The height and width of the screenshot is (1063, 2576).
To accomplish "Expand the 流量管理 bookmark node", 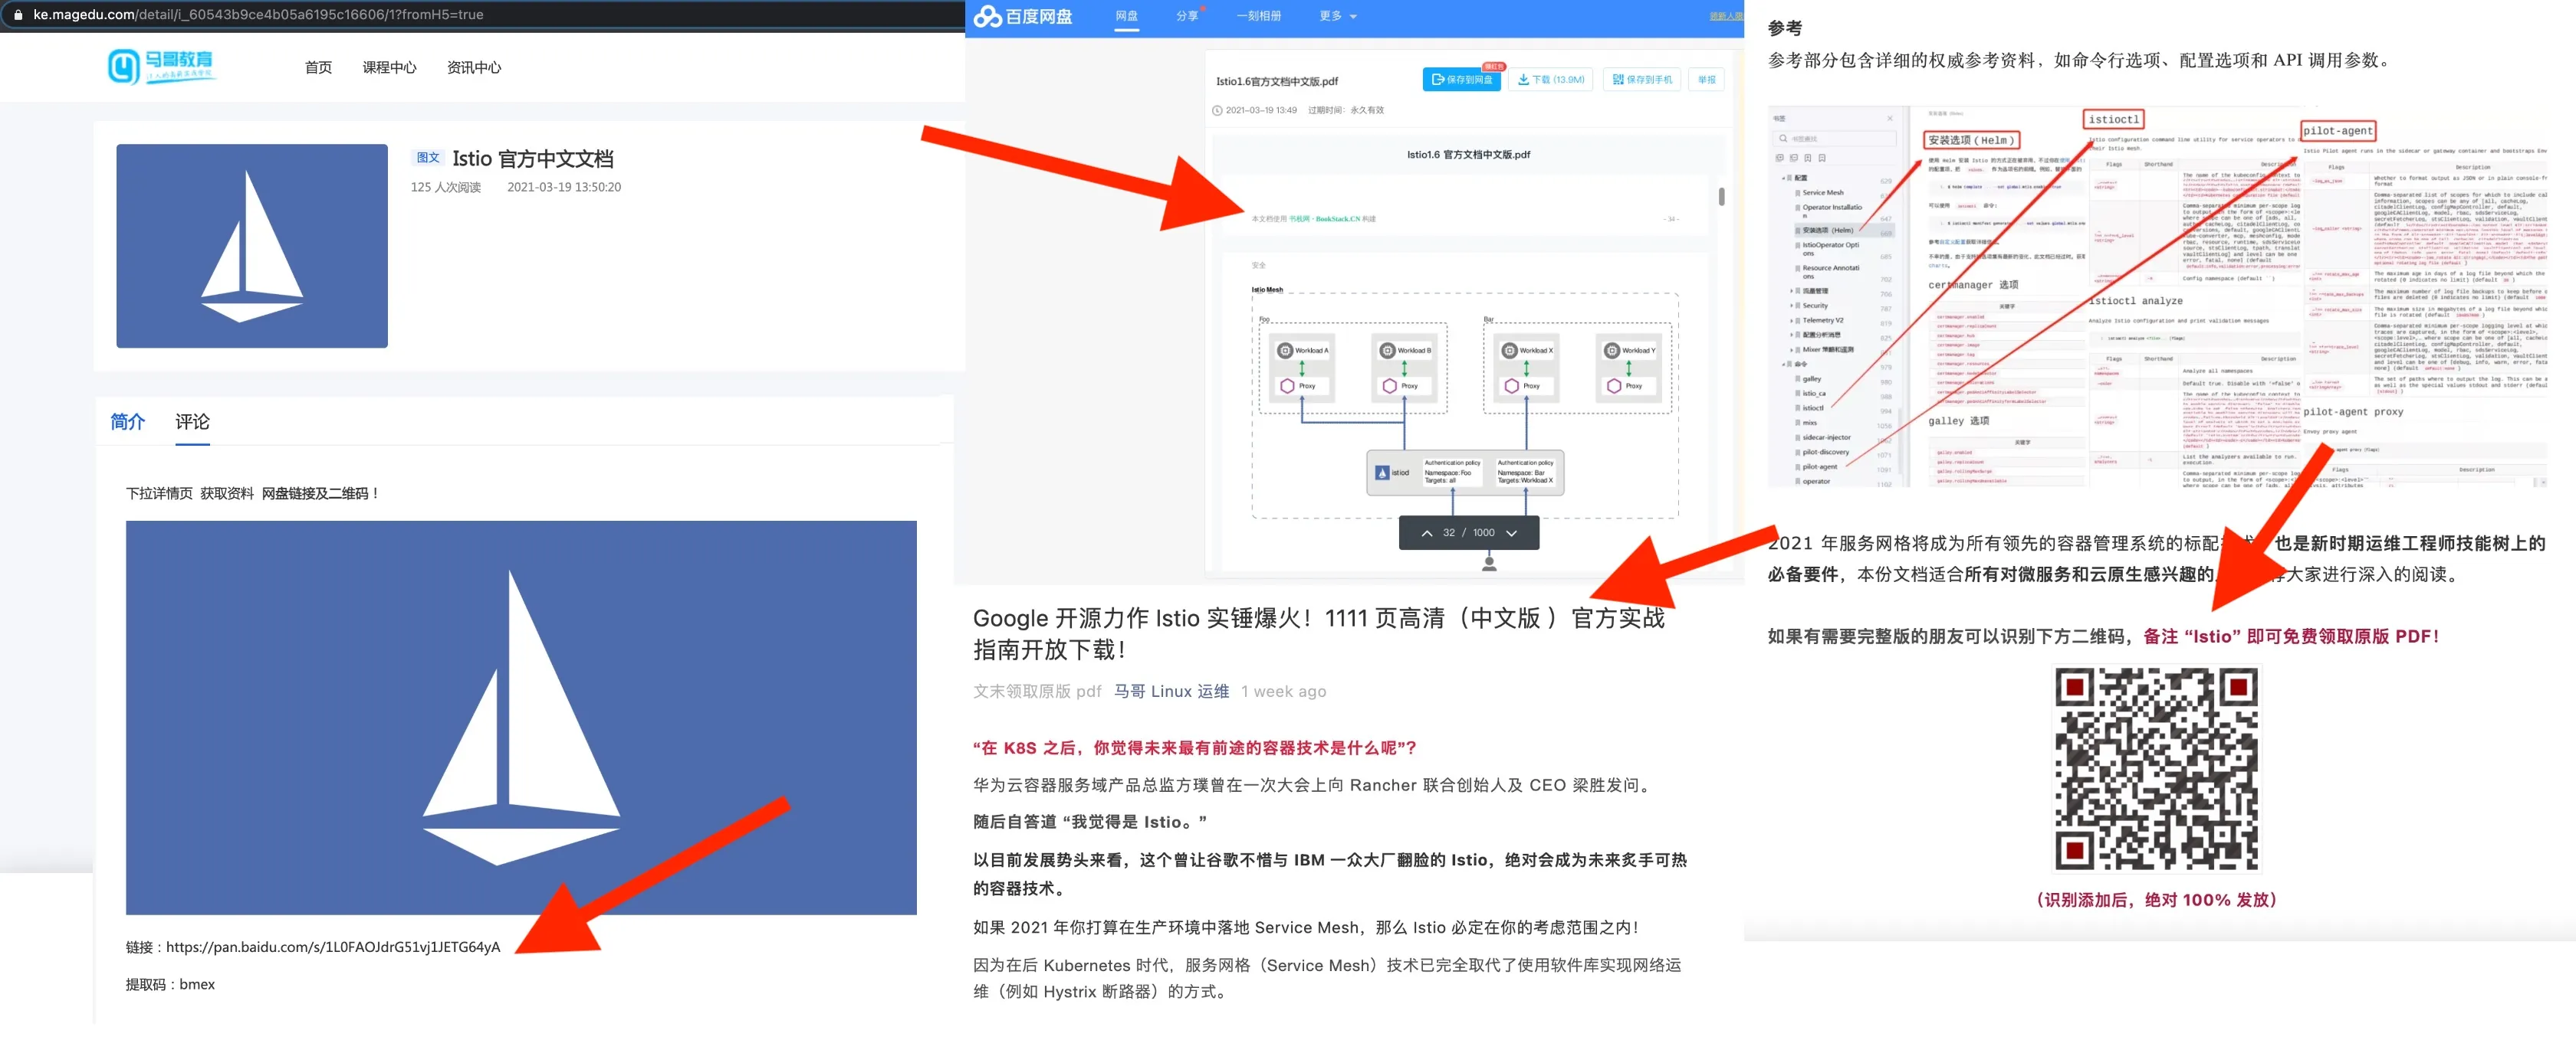I will coord(1792,291).
